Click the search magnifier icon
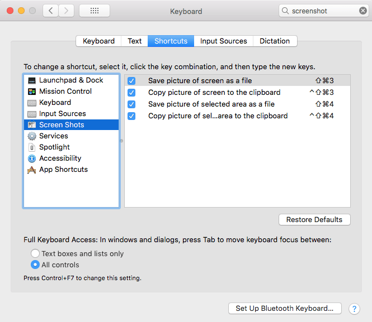 pyautogui.click(x=285, y=11)
